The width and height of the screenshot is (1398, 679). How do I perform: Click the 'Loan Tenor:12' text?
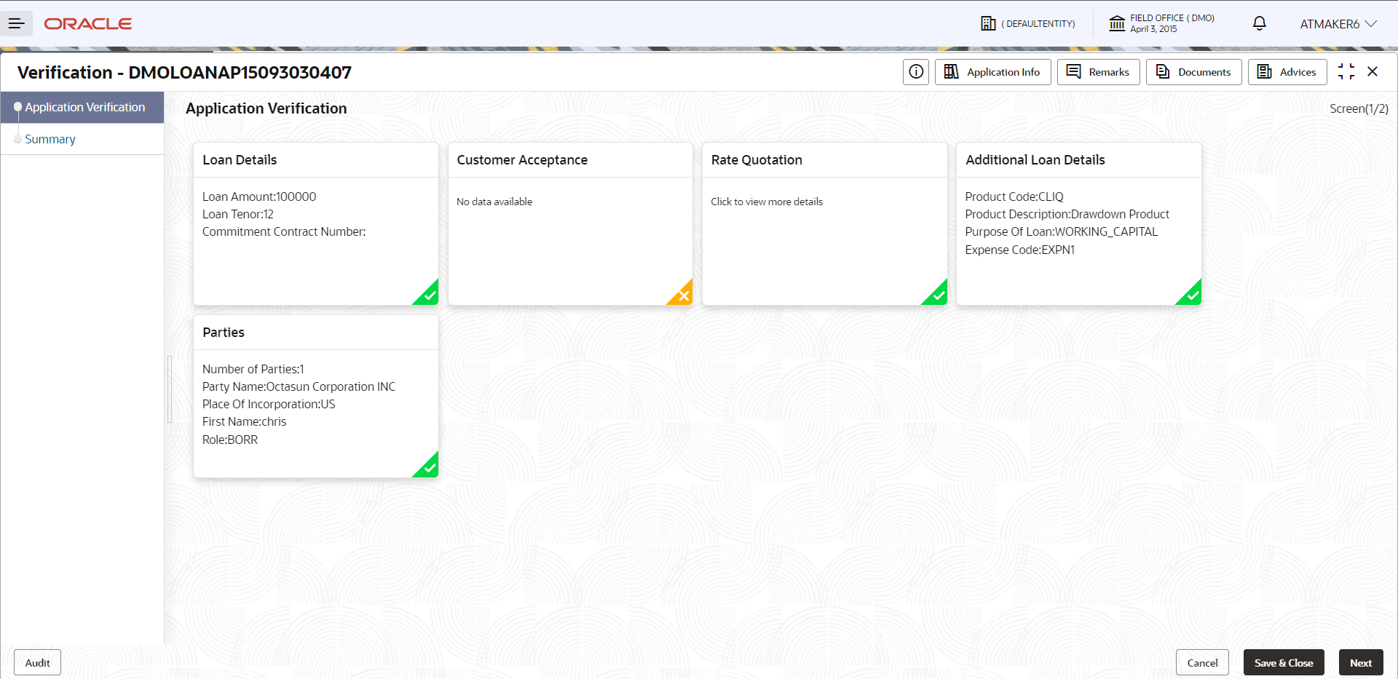(x=238, y=214)
